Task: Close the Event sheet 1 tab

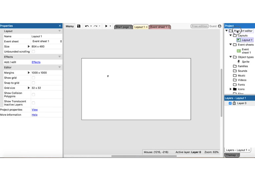Action: click(x=169, y=27)
